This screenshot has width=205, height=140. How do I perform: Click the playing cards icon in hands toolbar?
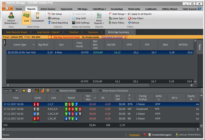coord(29,91)
